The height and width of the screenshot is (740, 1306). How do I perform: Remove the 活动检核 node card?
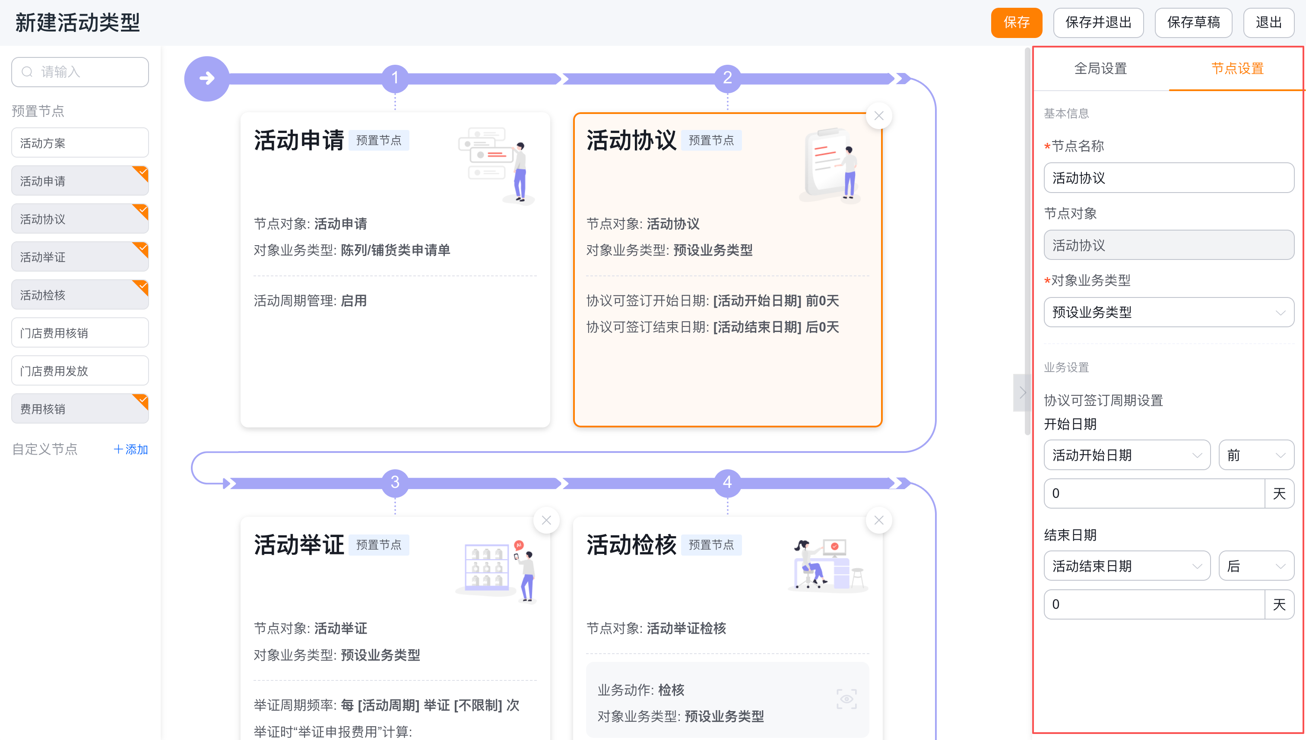(878, 520)
